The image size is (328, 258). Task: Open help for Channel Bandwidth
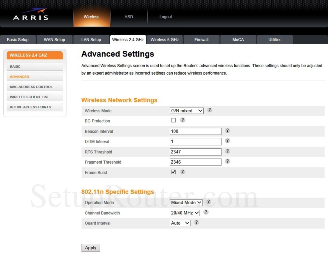point(206,212)
